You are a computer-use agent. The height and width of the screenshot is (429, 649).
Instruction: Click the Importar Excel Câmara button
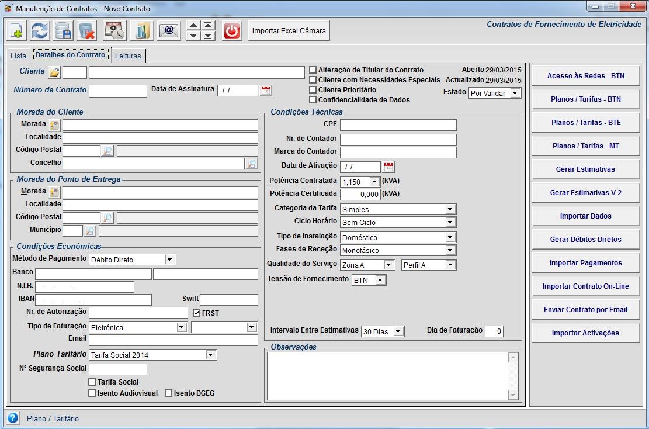click(x=289, y=31)
